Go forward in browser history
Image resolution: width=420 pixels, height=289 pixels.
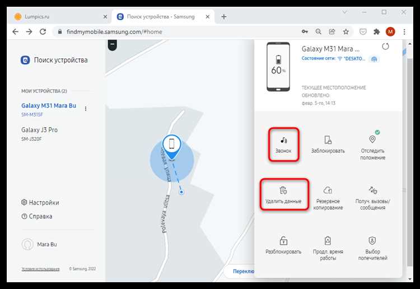coord(29,31)
